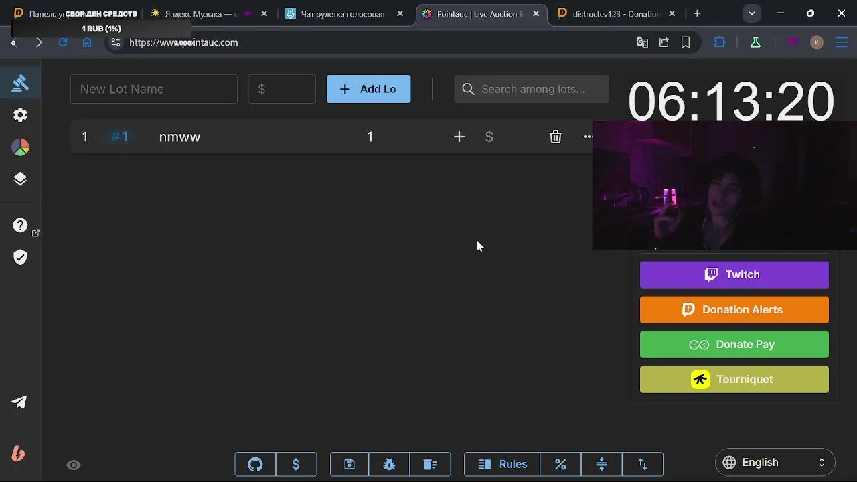Click the sort up-down arrows button
The image size is (857, 482).
(642, 464)
